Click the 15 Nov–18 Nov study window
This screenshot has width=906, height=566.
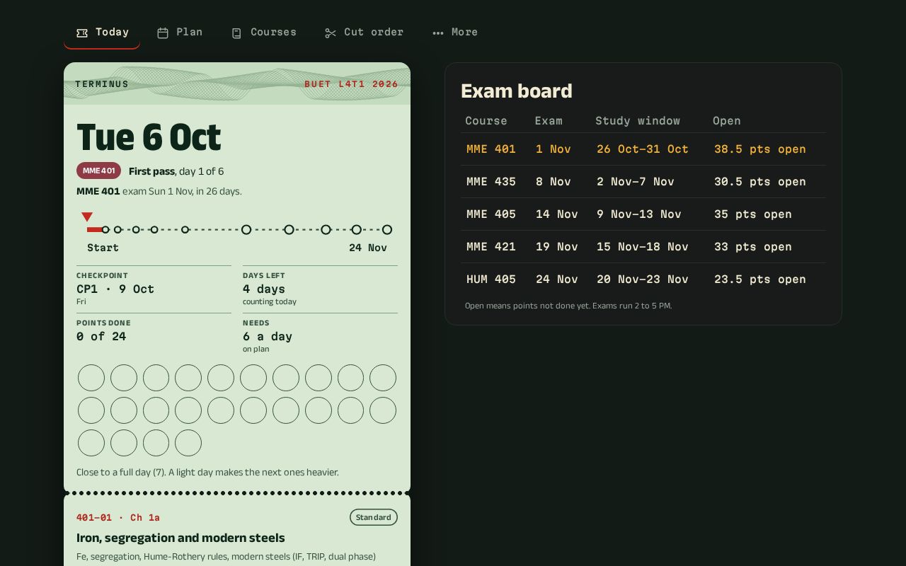[643, 247]
